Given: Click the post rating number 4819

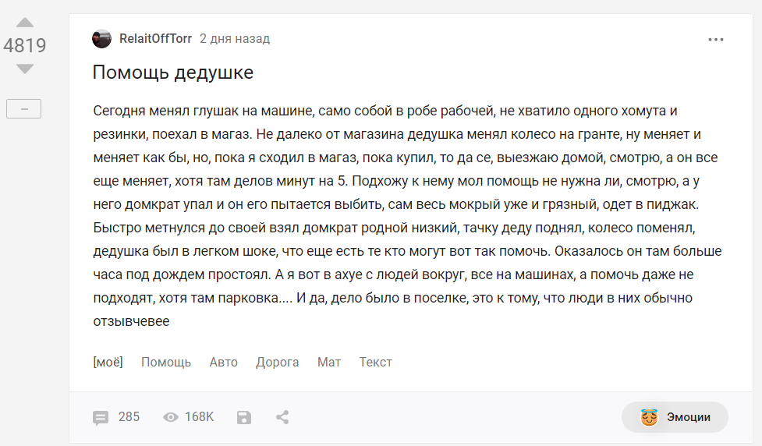Looking at the screenshot, I should pyautogui.click(x=25, y=46).
